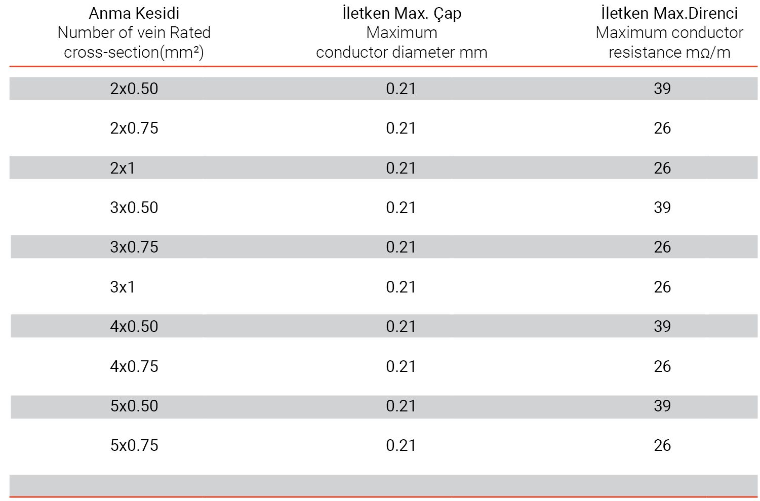Screen dimensions: 760x501
Task: Click the 3x0.50 cross-section cell
Action: click(134, 207)
